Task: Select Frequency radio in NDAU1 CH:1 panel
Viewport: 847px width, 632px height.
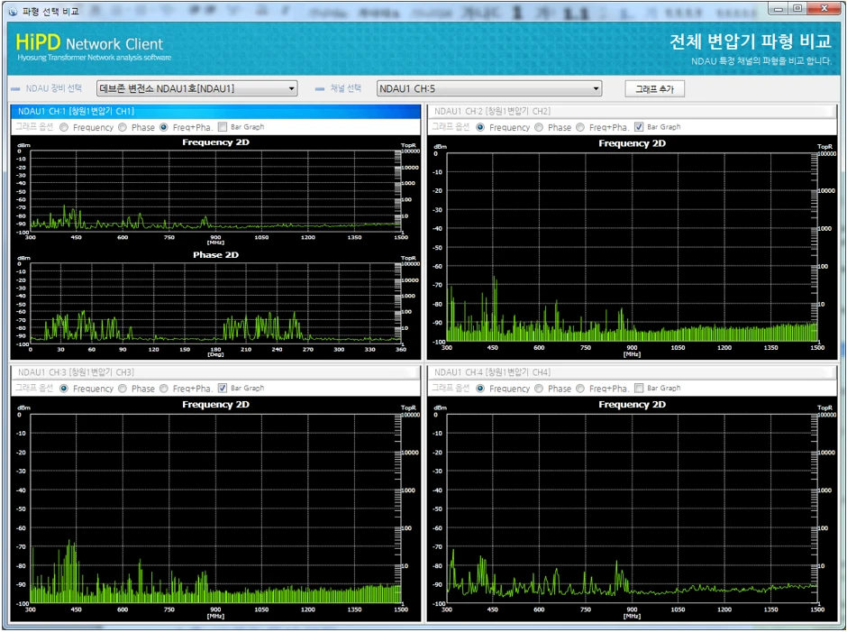Action: coord(64,127)
